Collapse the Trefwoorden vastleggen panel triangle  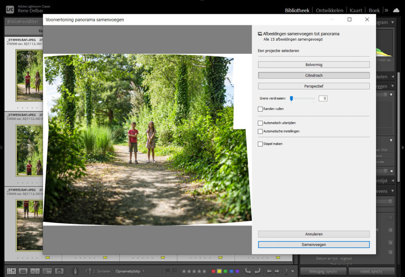[x=393, y=86]
